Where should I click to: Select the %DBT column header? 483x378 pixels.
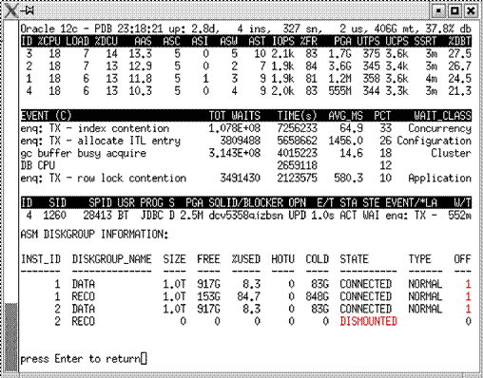(459, 41)
